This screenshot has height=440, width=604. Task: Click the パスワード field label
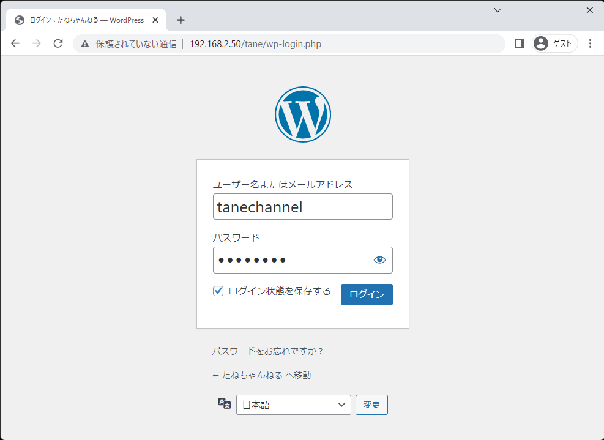click(x=236, y=237)
